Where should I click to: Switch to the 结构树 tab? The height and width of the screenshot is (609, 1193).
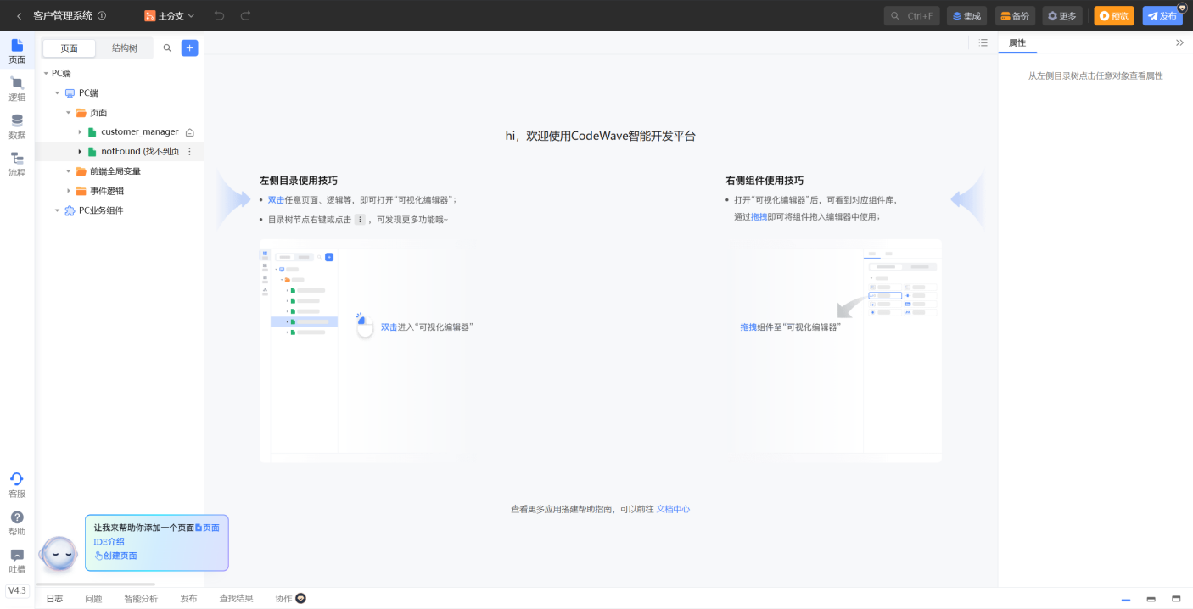pos(125,48)
